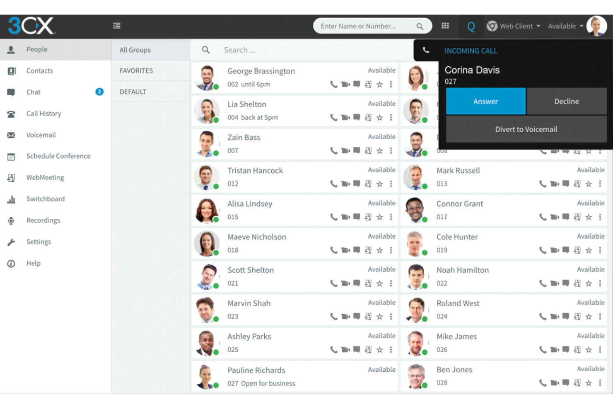Answer the incoming call from Corina Davis
Screen dimensions: 613x409
coord(485,101)
